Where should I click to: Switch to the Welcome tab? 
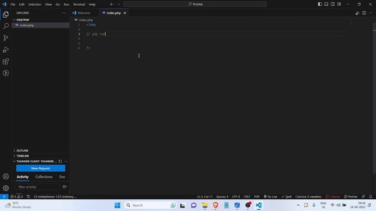pos(84,13)
